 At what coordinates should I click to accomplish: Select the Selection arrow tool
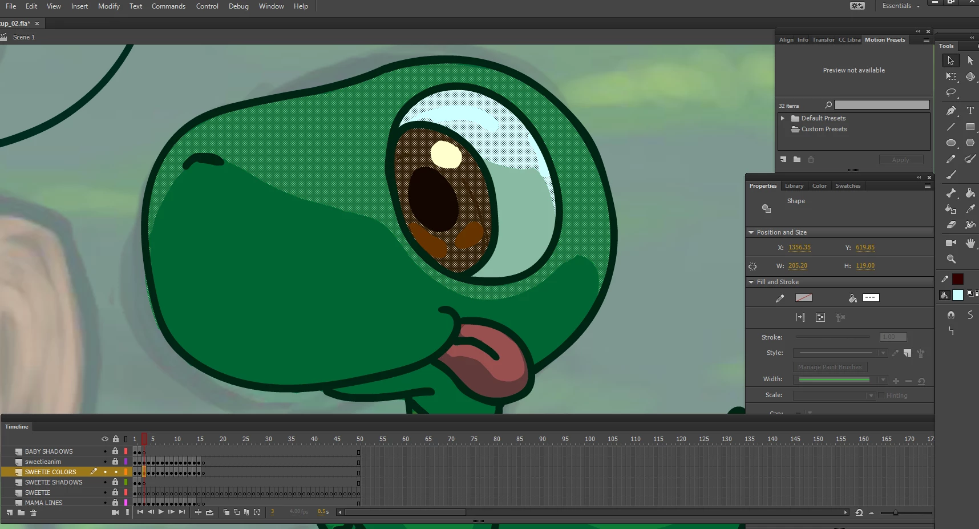pyautogui.click(x=950, y=60)
